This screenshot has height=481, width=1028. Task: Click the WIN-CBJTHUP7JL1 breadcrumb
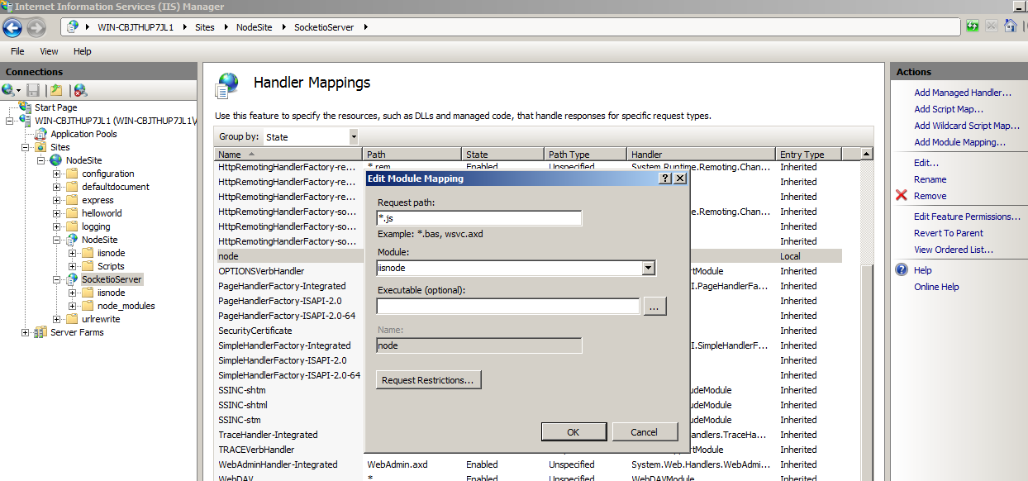[x=136, y=27]
